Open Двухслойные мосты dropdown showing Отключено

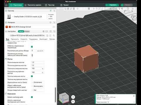pyautogui.click(x=38, y=82)
